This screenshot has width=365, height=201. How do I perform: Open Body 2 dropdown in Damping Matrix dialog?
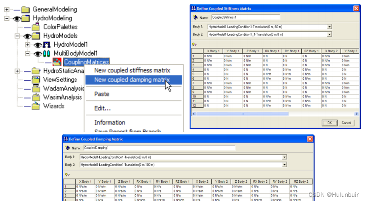click(284, 165)
